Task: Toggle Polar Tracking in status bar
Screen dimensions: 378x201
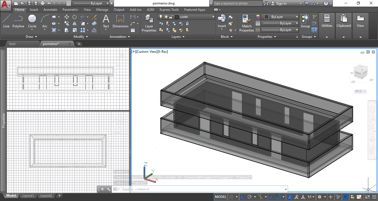Action: pyautogui.click(x=250, y=197)
